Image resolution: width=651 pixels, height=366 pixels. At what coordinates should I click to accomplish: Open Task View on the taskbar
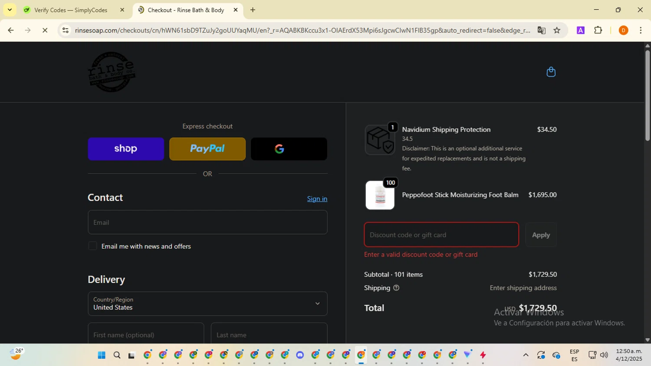pyautogui.click(x=132, y=355)
